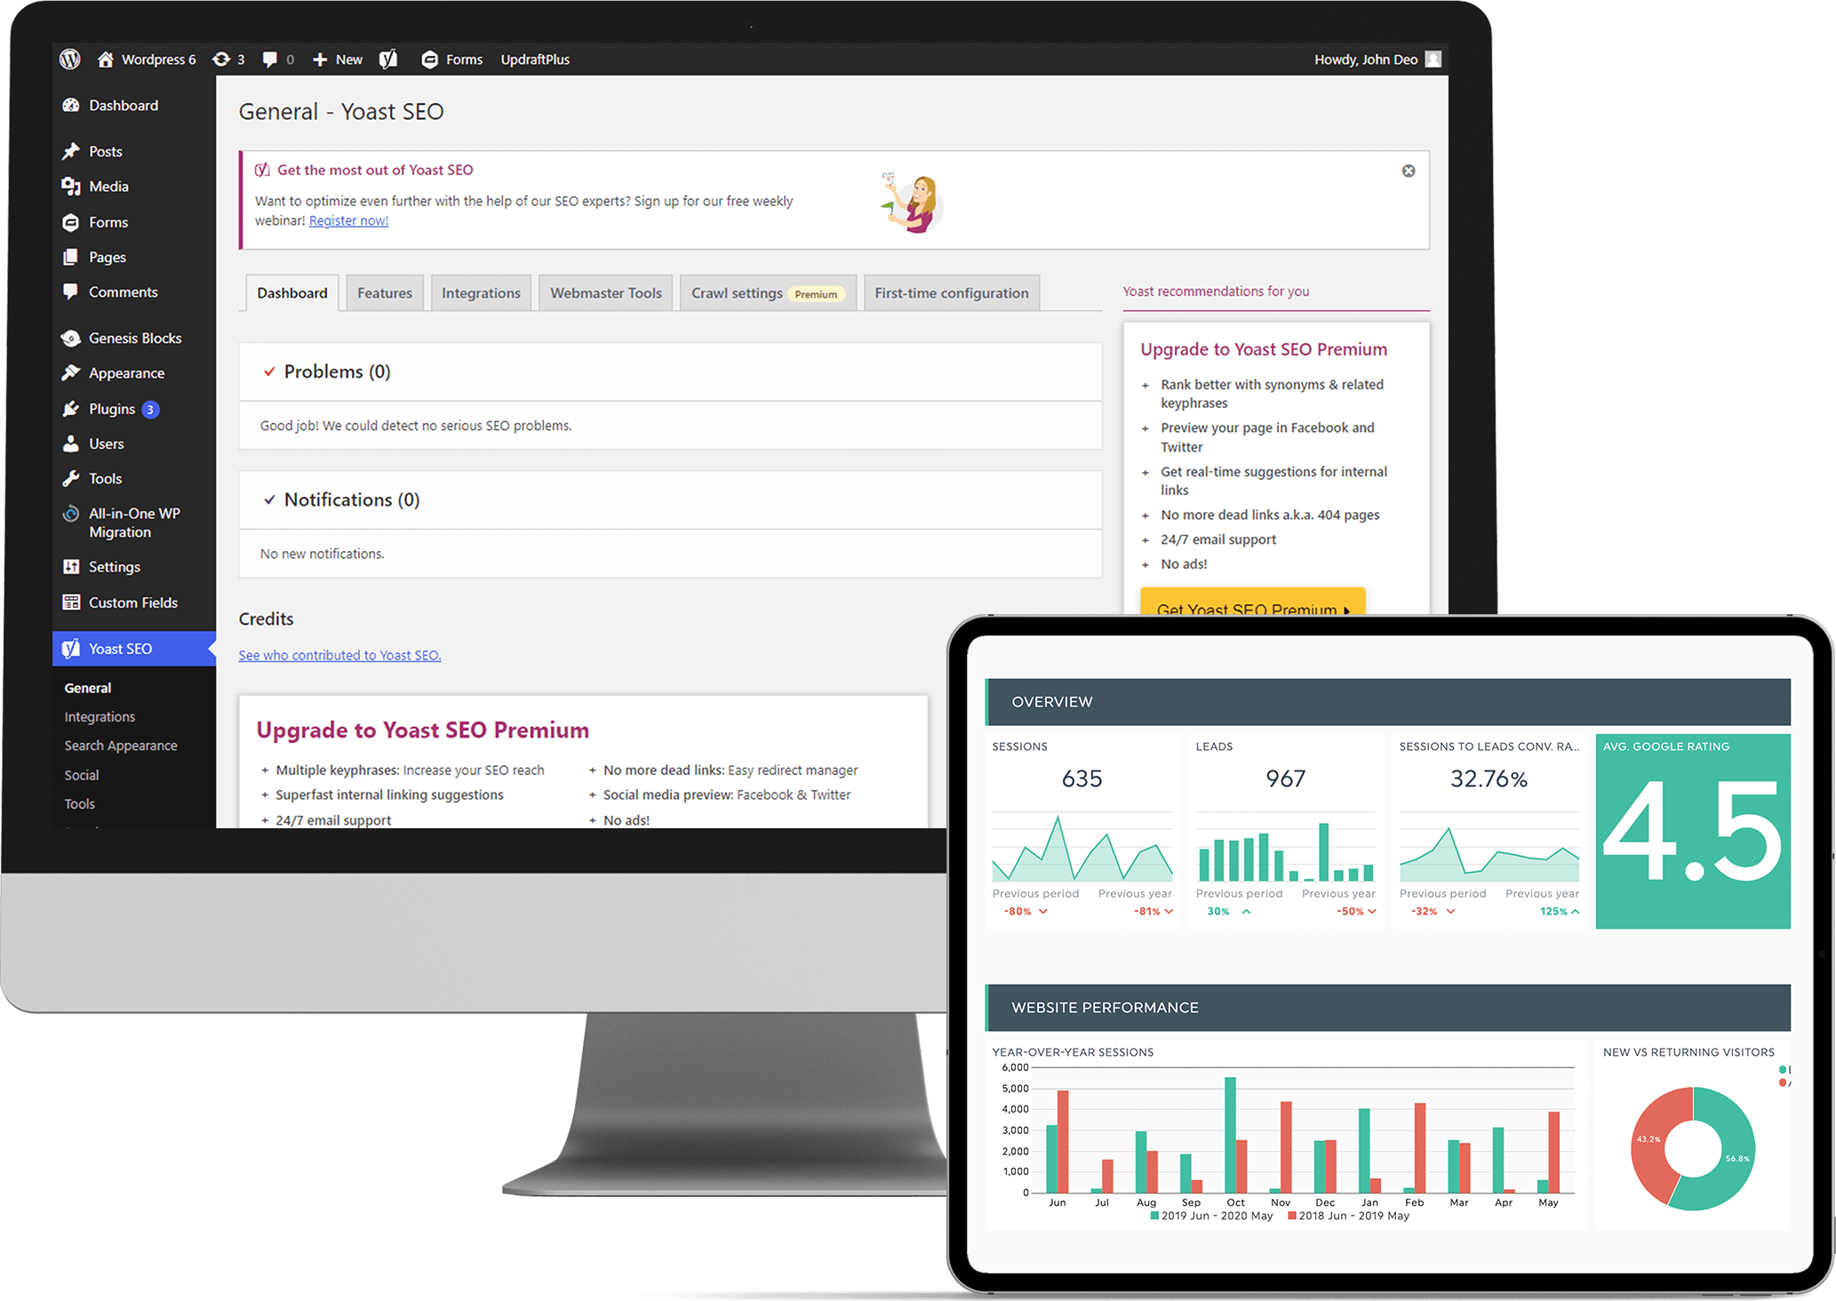1836x1301 pixels.
Task: Click the dismiss notification close button
Action: [x=1408, y=171]
